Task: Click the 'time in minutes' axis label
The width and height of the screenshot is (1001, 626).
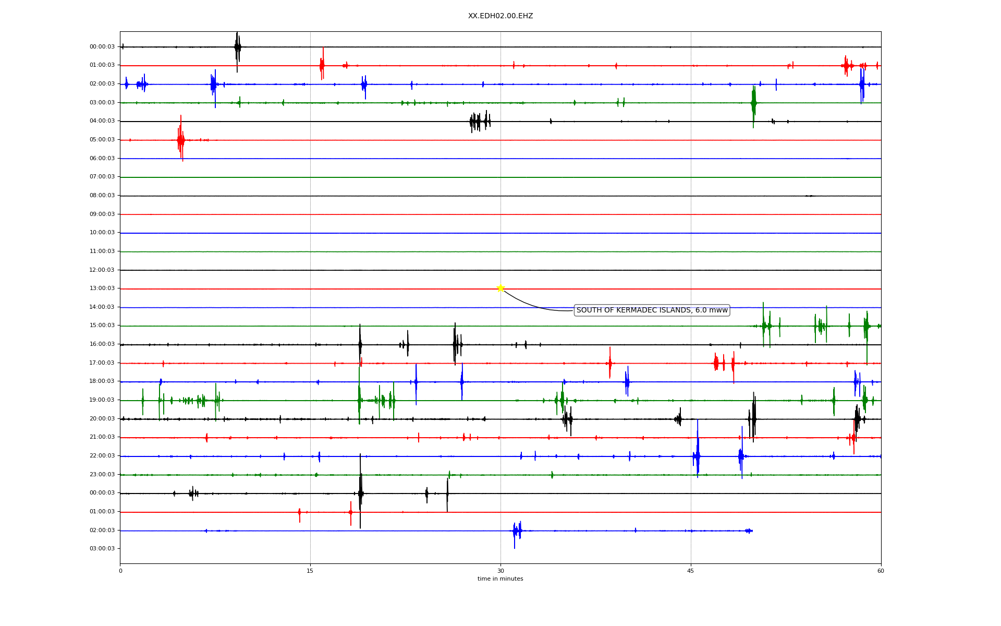Action: pyautogui.click(x=500, y=579)
